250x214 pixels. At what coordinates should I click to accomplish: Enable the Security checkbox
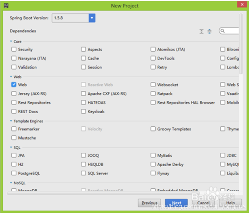(14, 49)
